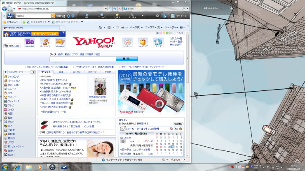
Task: Select the Yahoo! JAPAN browser tab
Action: click(x=31, y=28)
